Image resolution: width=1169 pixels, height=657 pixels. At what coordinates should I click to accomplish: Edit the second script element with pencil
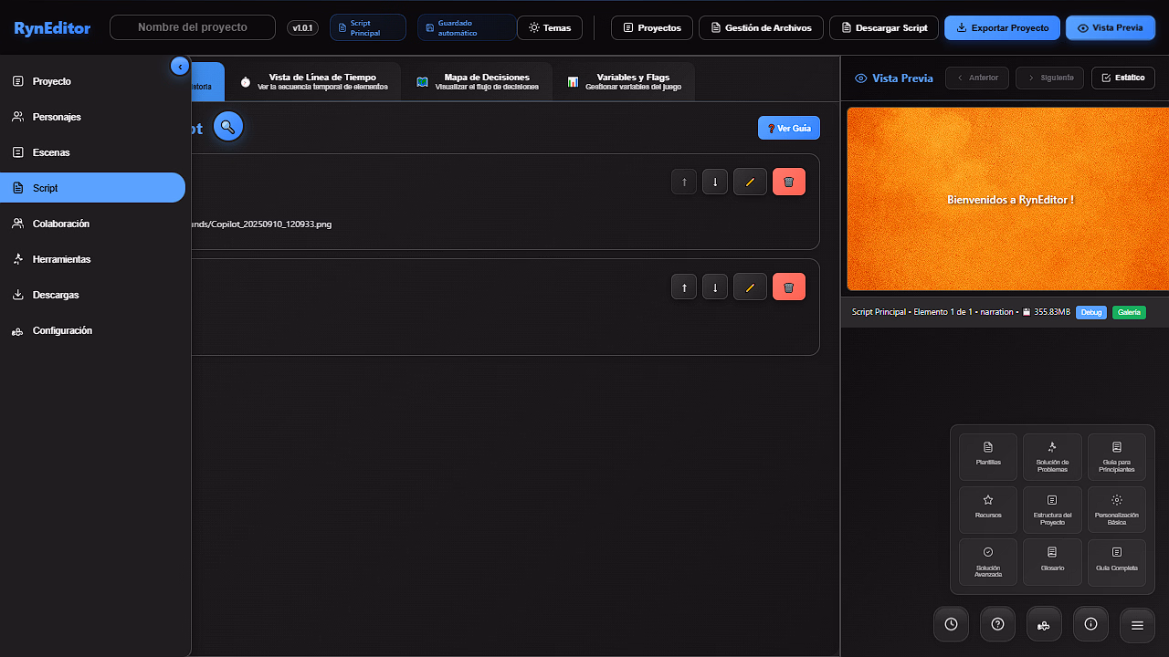coord(750,287)
